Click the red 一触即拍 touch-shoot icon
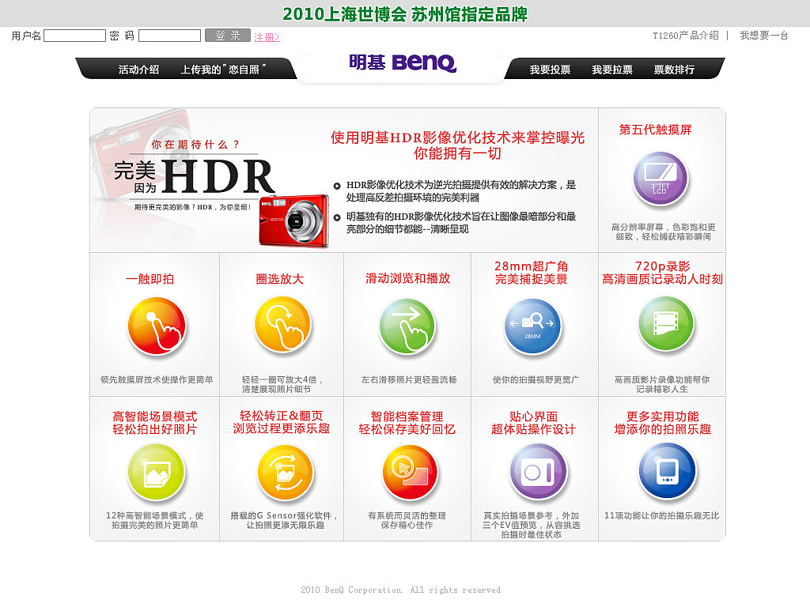Screen dimensions: 810x607 pyautogui.click(x=157, y=326)
